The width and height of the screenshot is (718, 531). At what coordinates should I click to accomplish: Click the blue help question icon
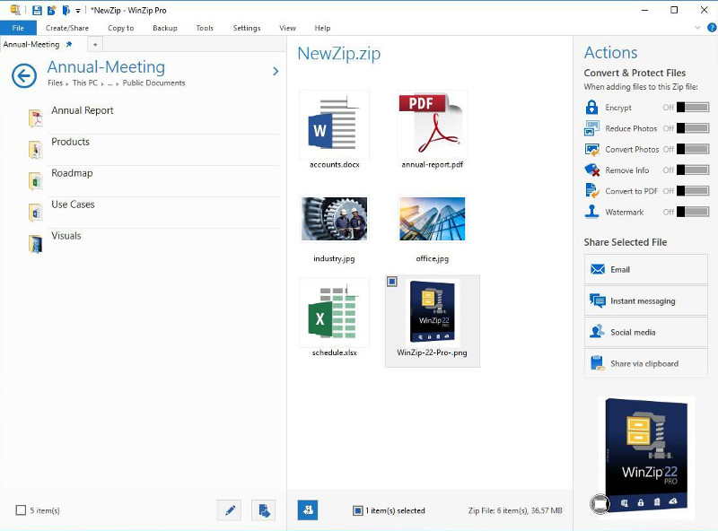point(712,28)
